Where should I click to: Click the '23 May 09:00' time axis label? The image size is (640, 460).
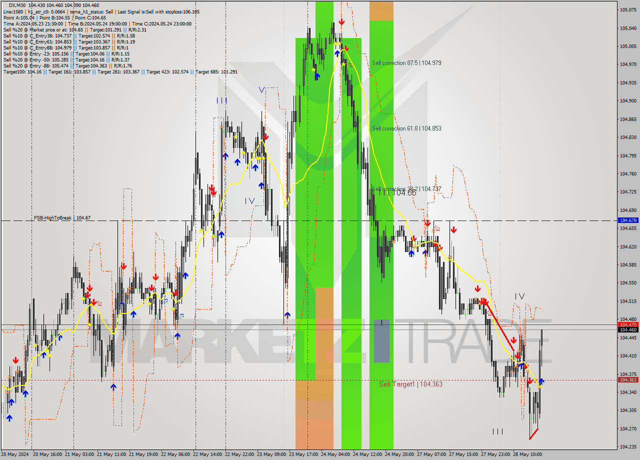tap(271, 454)
